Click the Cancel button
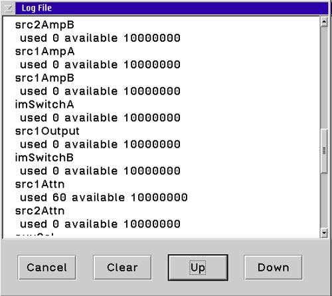This screenshot has height=296, width=332. [47, 267]
